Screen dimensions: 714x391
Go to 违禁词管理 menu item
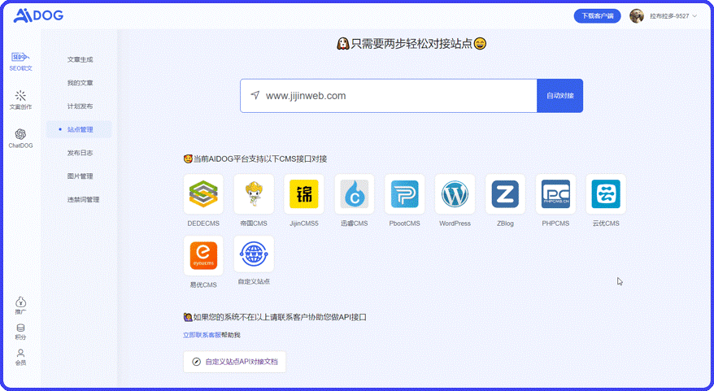(83, 199)
